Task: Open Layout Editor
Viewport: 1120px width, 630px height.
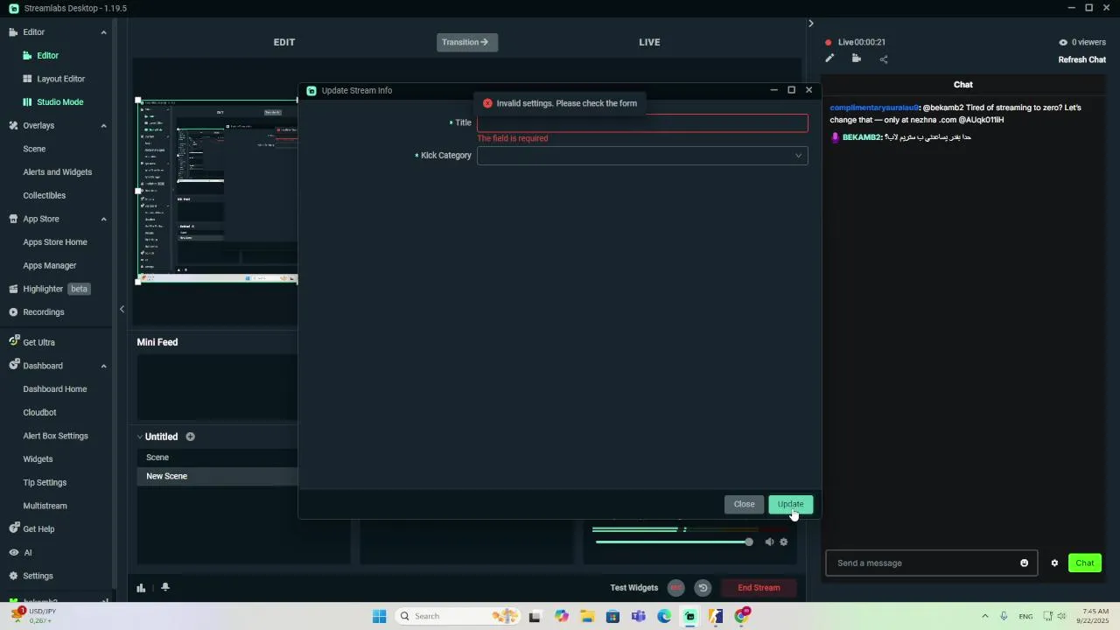Action: tap(60, 79)
